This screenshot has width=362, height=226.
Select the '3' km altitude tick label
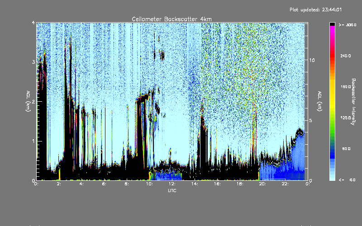[33, 62]
